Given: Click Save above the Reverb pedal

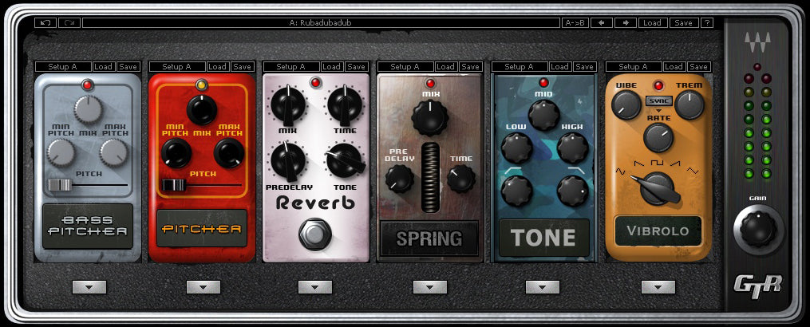Looking at the screenshot, I should point(357,67).
